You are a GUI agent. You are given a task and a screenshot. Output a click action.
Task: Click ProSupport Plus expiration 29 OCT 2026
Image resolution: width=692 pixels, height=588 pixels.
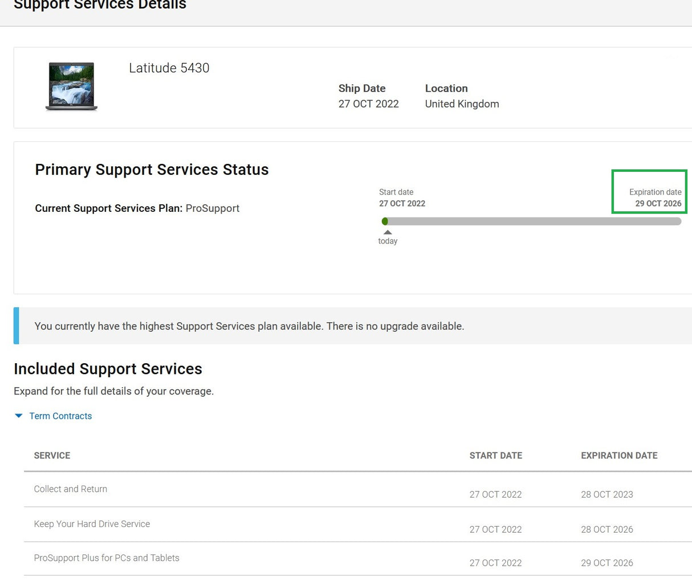[607, 563]
